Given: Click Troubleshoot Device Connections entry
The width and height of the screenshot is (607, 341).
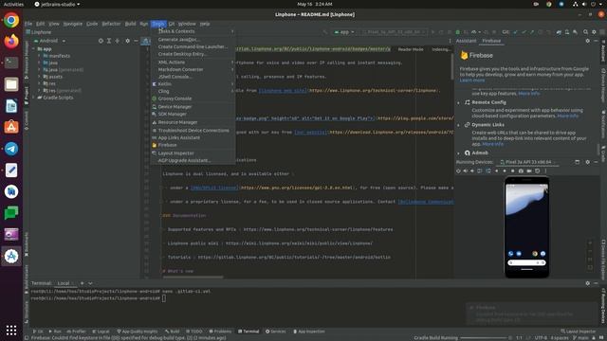Looking at the screenshot, I should (193, 131).
